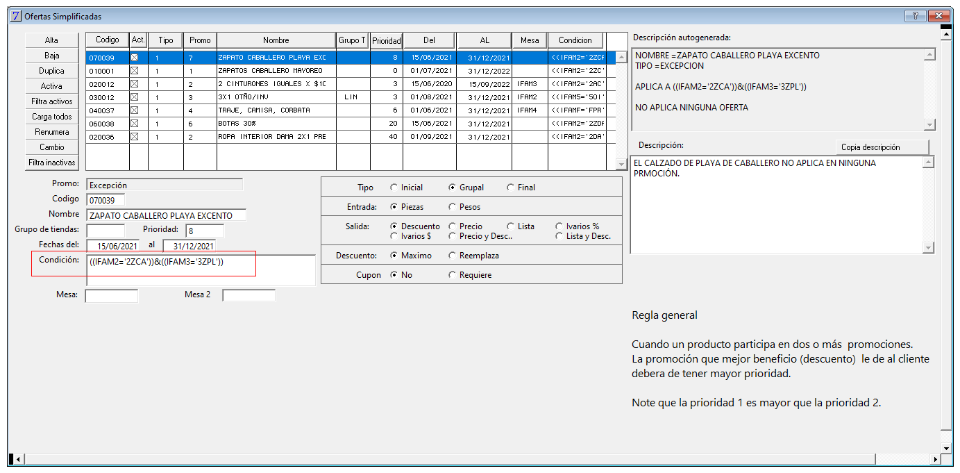Click the Cambio button
Viewport: 960px width, 473px height.
pos(51,147)
